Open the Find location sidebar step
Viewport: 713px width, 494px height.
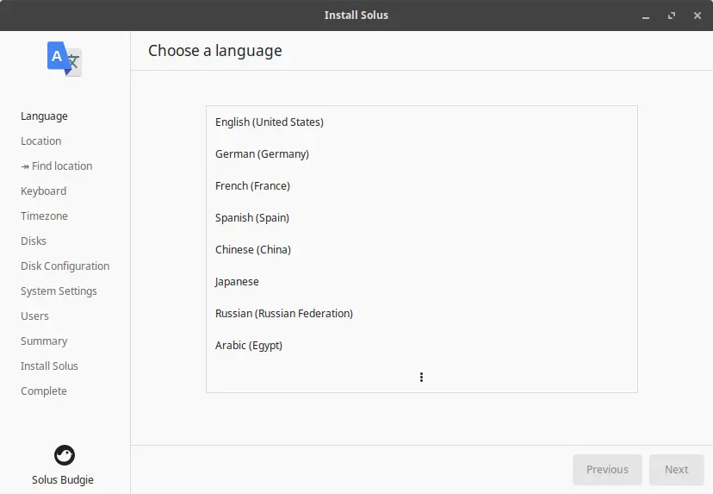pyautogui.click(x=56, y=166)
